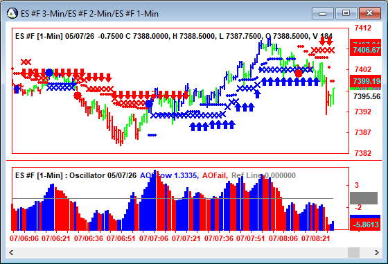Click the 7395.56 last price label

367,96
